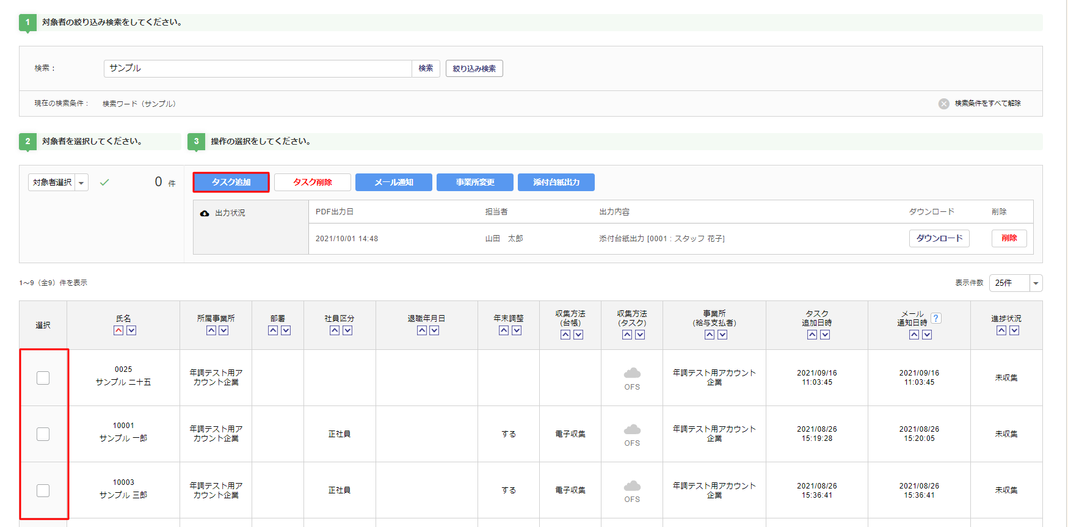
Task: Click mail notification time 2021/08/26 15:20:05
Action: [x=919, y=434]
